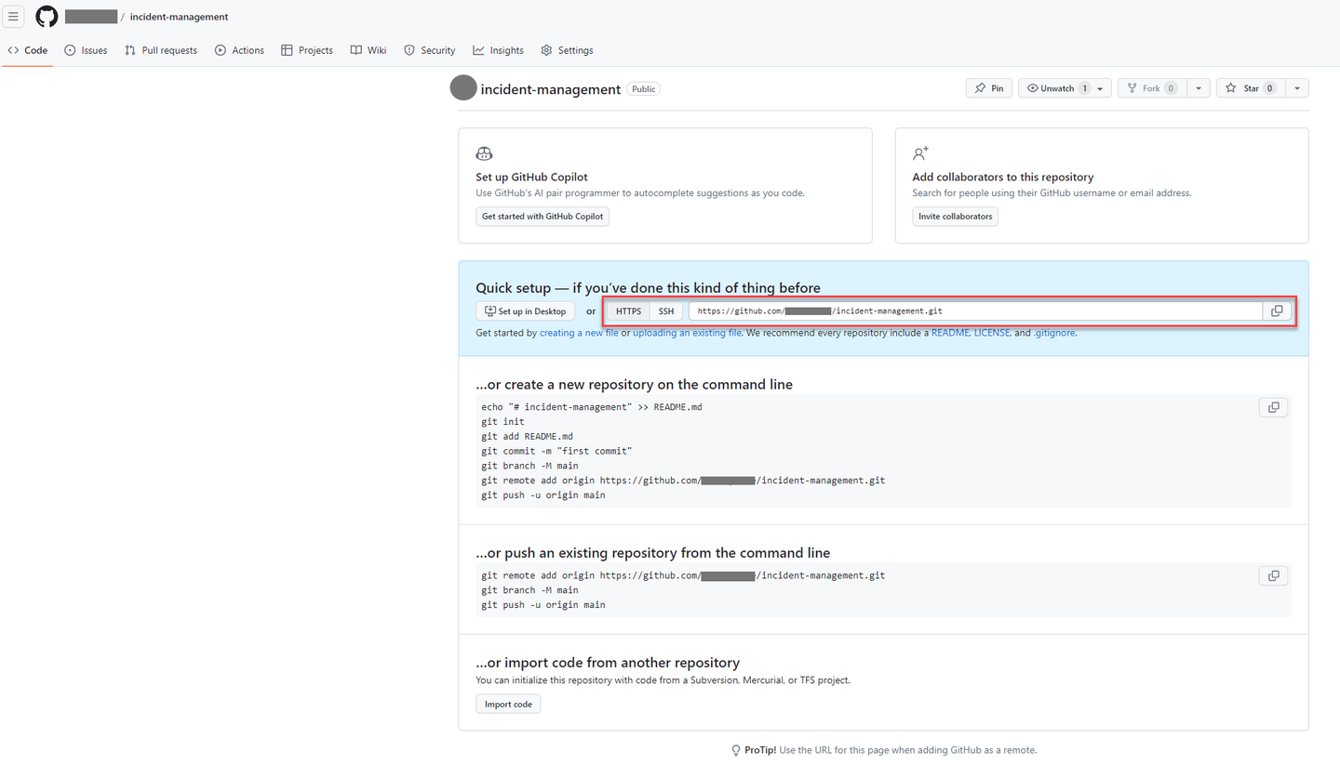Follow the uploading an existing file link
The width and height of the screenshot is (1340, 765).
pyautogui.click(x=688, y=333)
